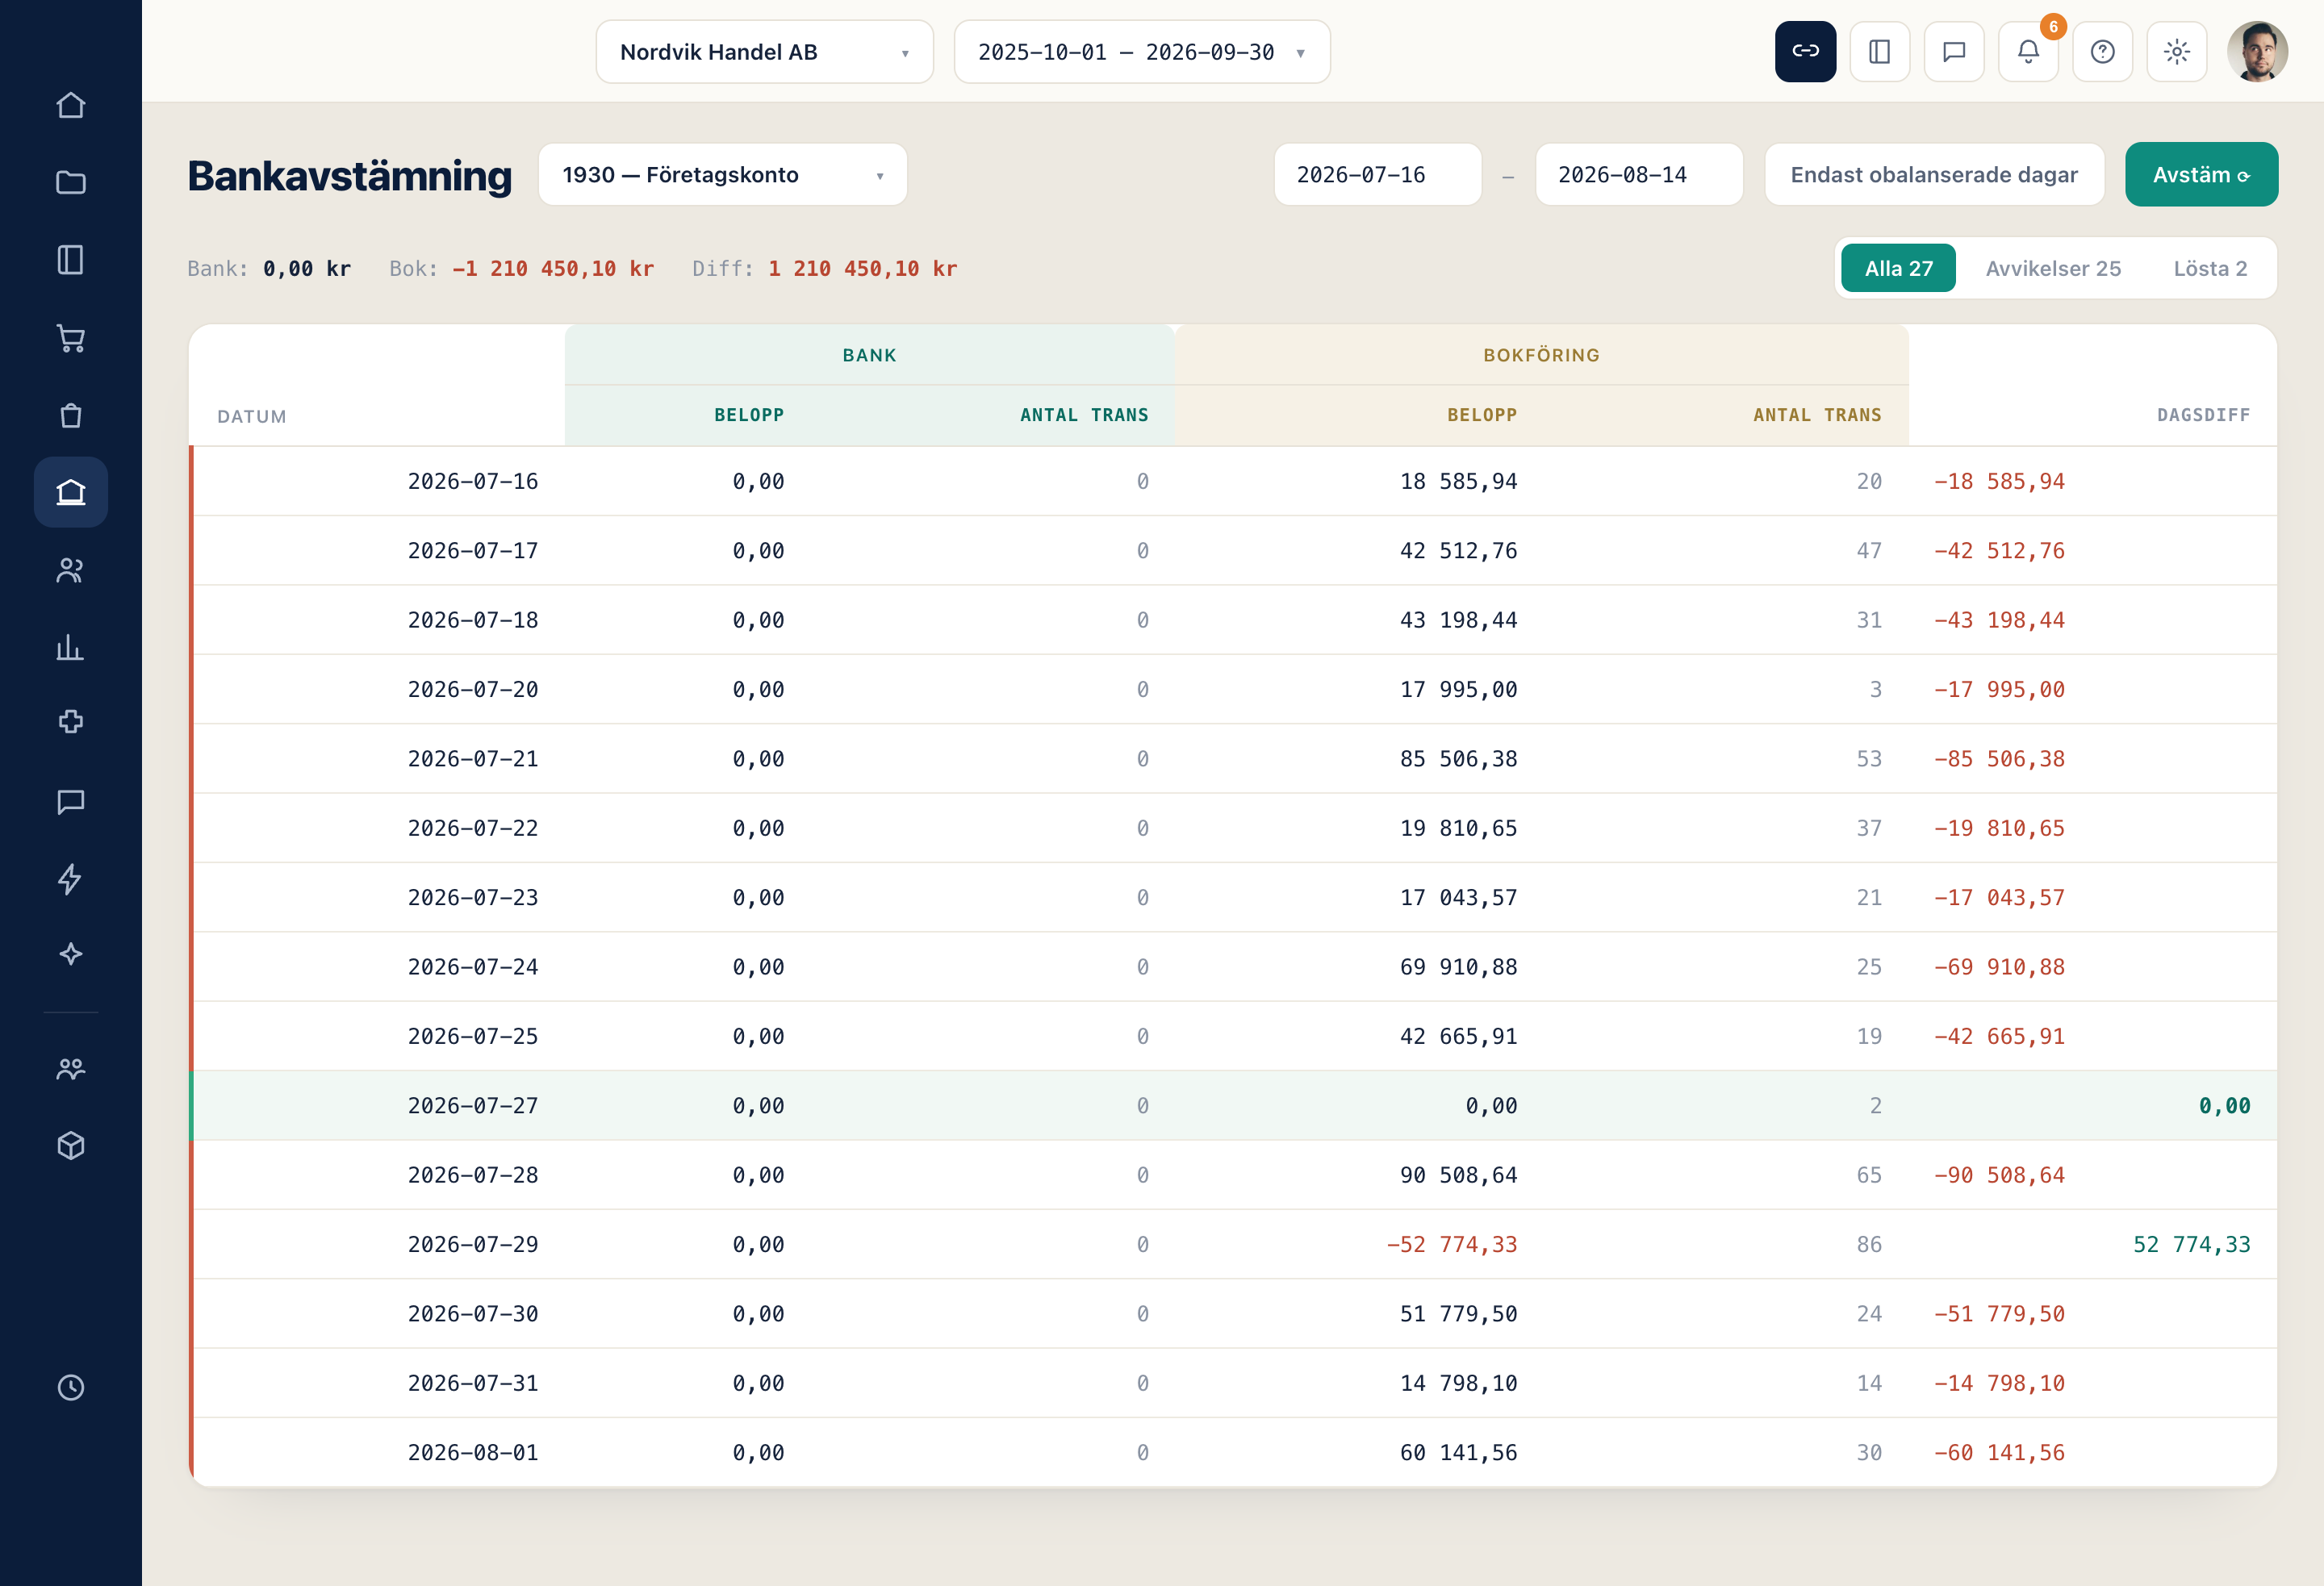Toggle the side panel layout icon
Screen dimensions: 2324x1586
tap(1880, 51)
